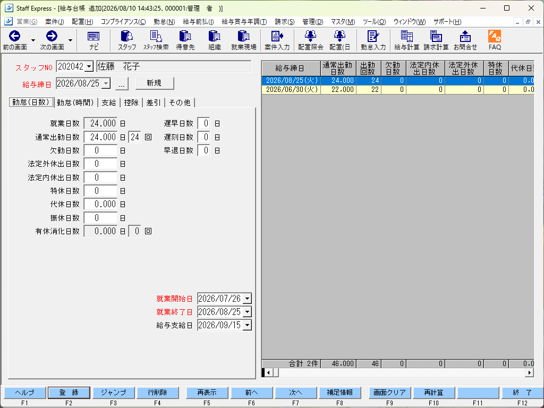Open the 案件入力 entry icon
544x408 pixels.
[x=277, y=40]
